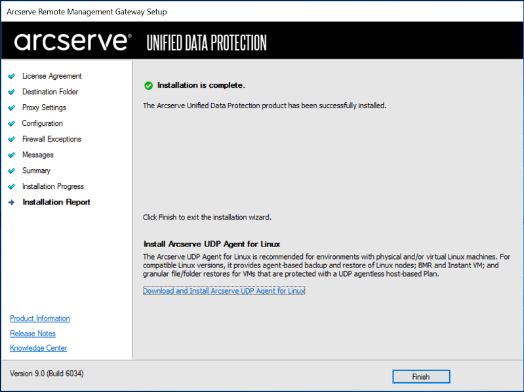Click the Unified Data Protection banner title
The image size is (524, 392).
[x=207, y=43]
